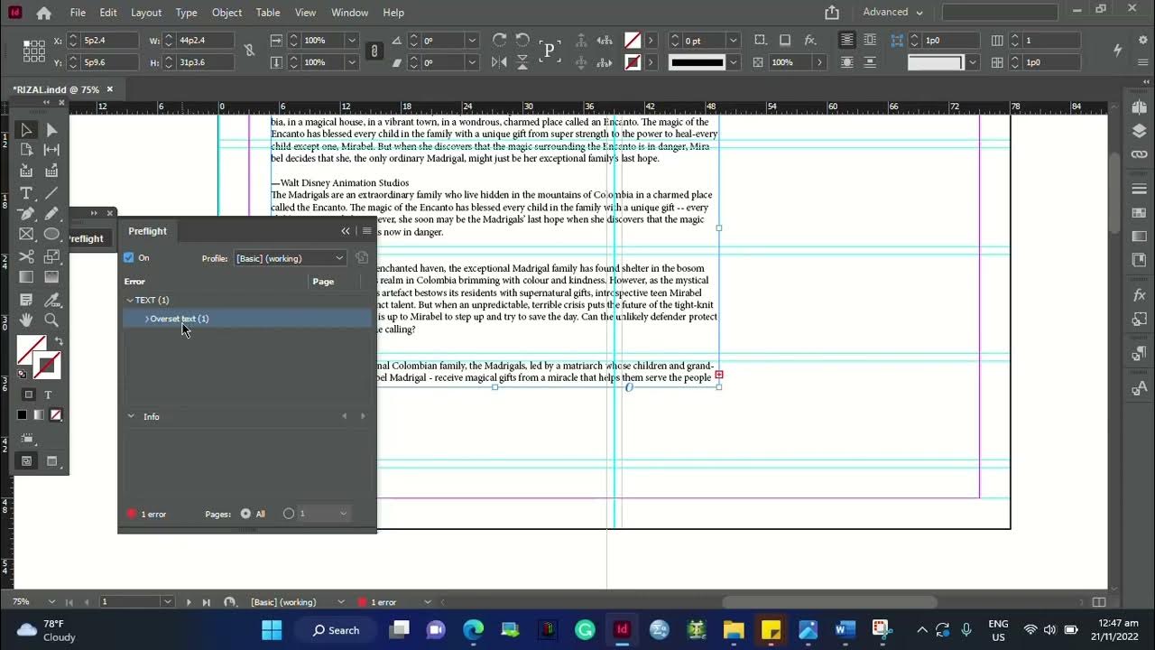Viewport: 1155px width, 650px height.
Task: Open the rotation angle dropdown
Action: 471,41
